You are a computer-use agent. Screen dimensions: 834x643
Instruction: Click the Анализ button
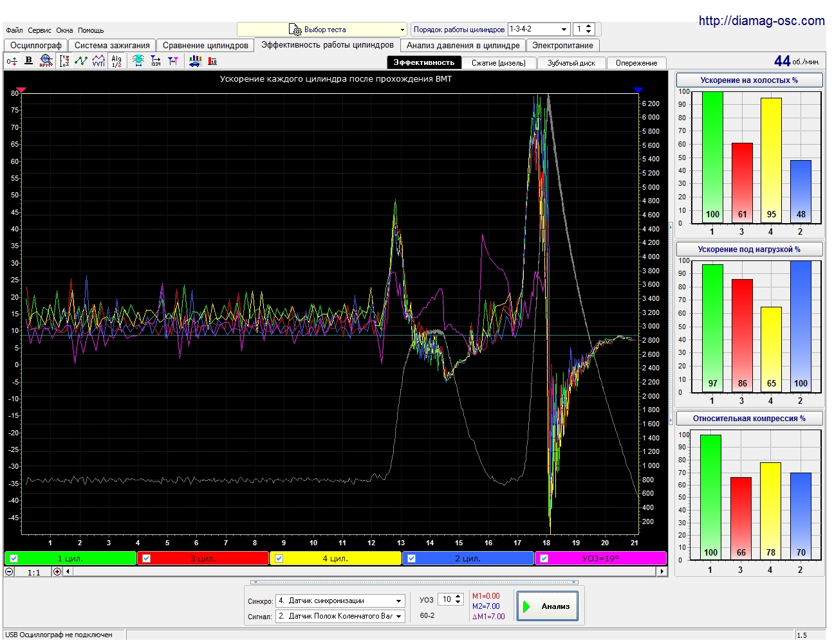[x=547, y=606]
